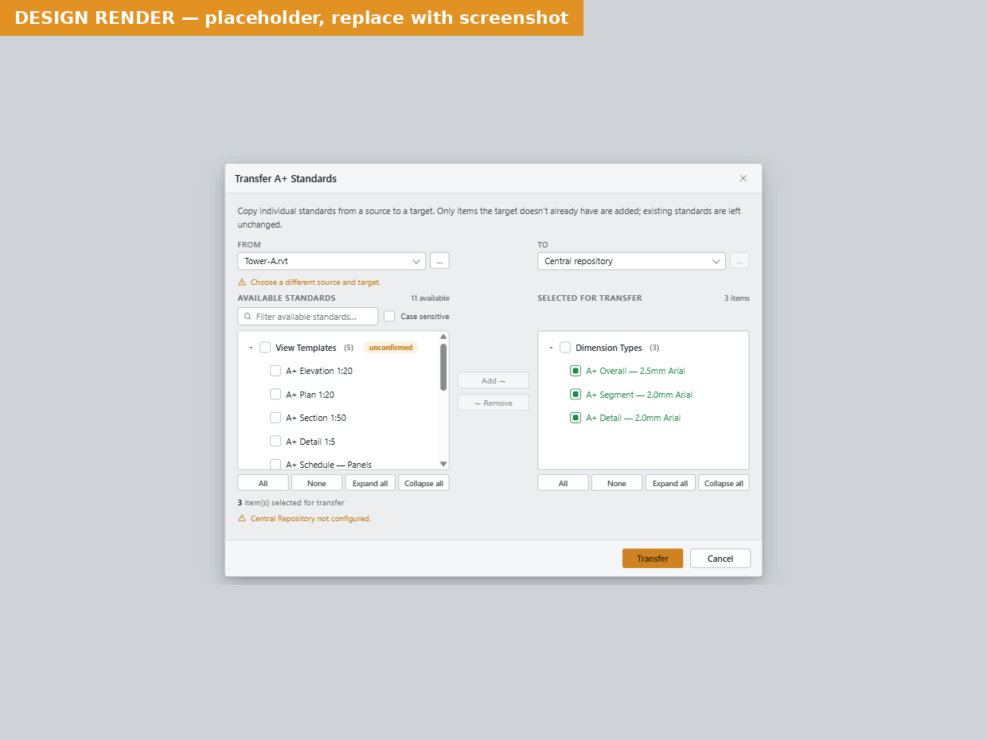
Task: Check A+ Plan 1:20
Action: 275,394
